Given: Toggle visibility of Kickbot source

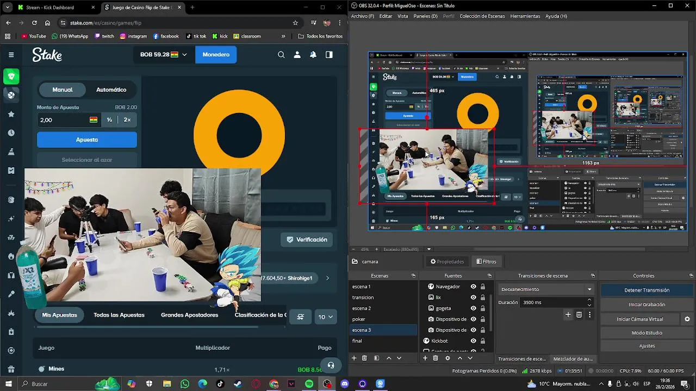Looking at the screenshot, I should 473,341.
